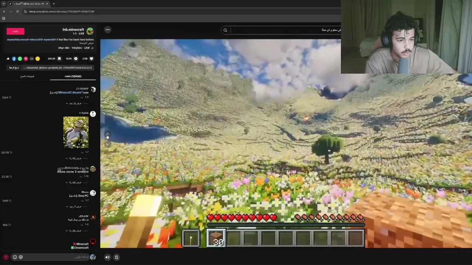Select the video share URL text

(x=58, y=68)
